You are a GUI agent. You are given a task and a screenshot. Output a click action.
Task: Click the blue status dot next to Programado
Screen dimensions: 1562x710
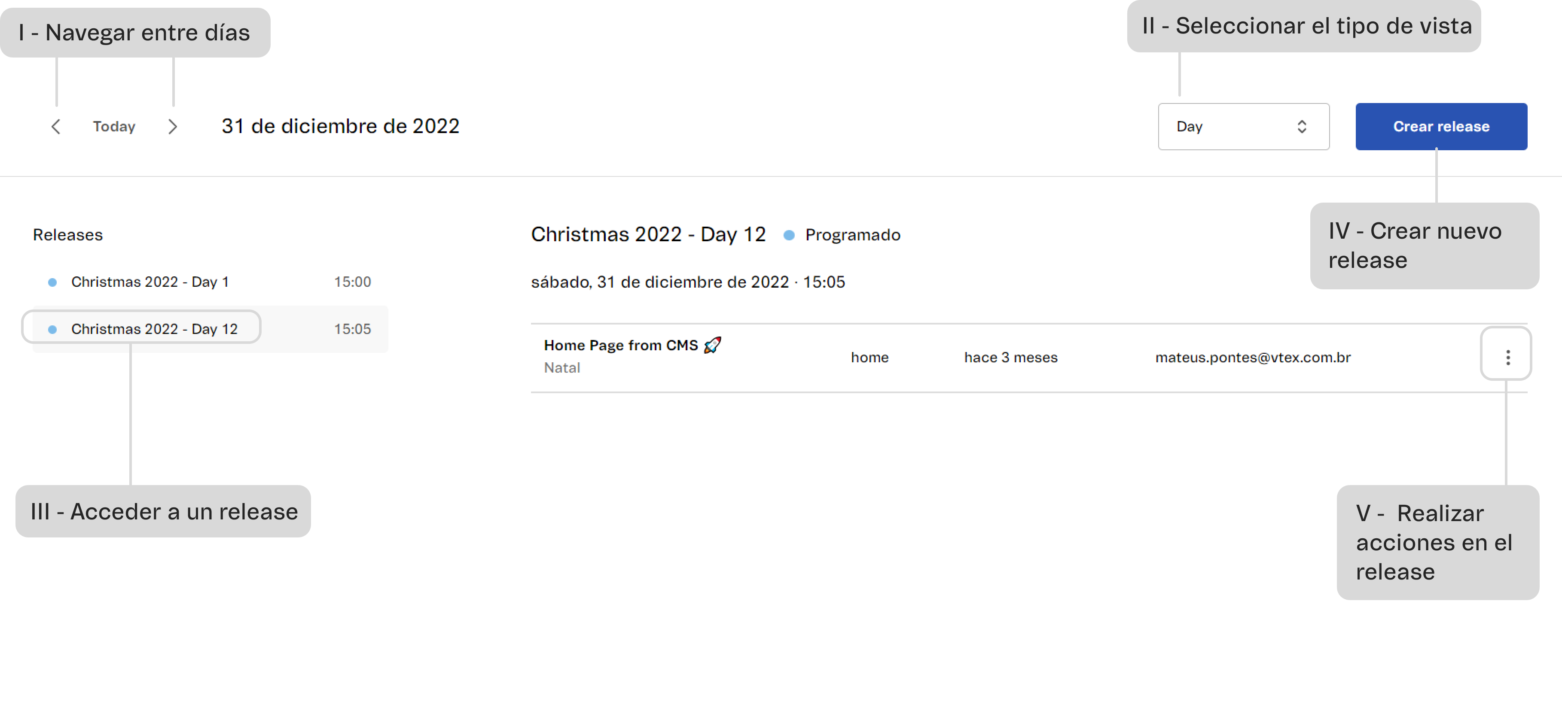789,235
